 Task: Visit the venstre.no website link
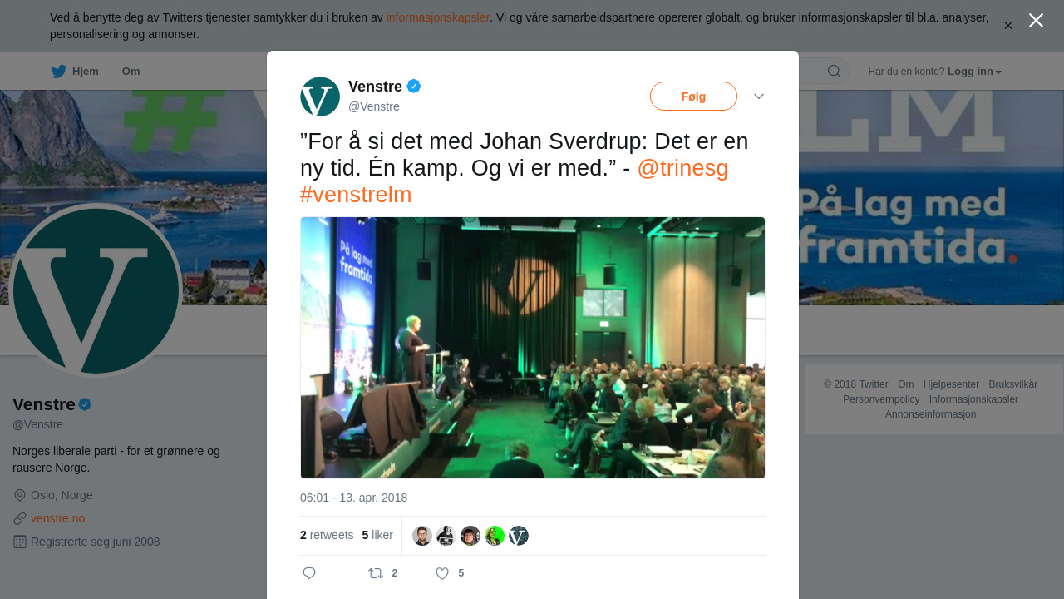tap(57, 518)
